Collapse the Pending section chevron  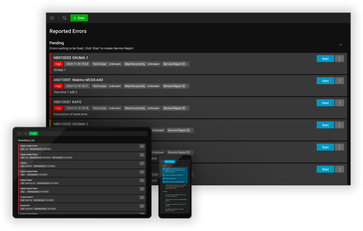[x=341, y=45]
